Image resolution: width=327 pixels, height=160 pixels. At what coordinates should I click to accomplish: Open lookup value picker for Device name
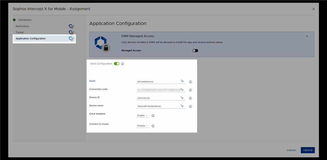pyautogui.click(x=182, y=106)
